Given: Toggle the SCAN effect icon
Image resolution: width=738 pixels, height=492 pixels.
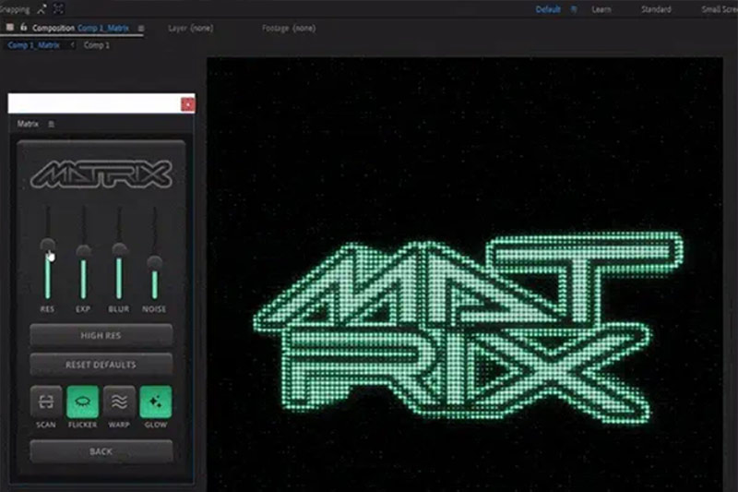Looking at the screenshot, I should tap(45, 402).
